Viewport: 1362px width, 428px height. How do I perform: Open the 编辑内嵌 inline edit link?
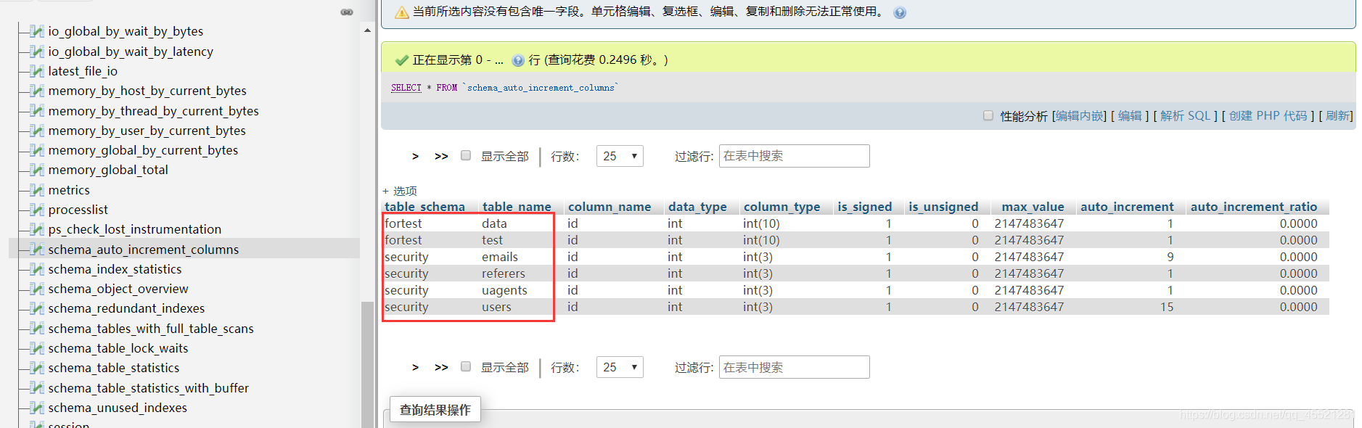(x=1079, y=116)
